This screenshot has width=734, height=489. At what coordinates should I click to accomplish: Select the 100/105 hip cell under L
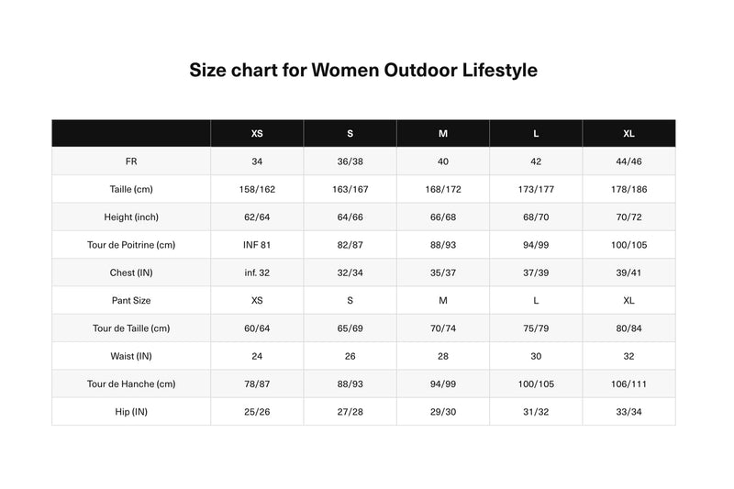[x=536, y=383]
